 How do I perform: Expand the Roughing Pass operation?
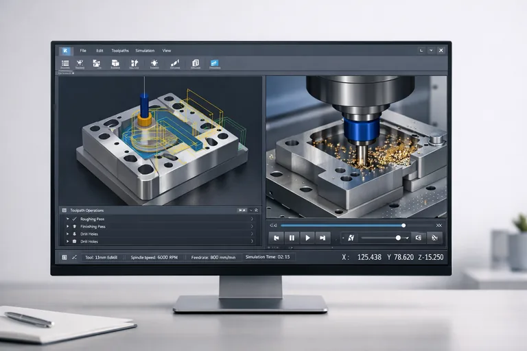tap(67, 219)
